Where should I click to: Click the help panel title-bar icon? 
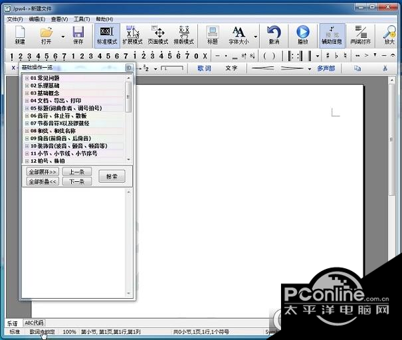(x=129, y=68)
